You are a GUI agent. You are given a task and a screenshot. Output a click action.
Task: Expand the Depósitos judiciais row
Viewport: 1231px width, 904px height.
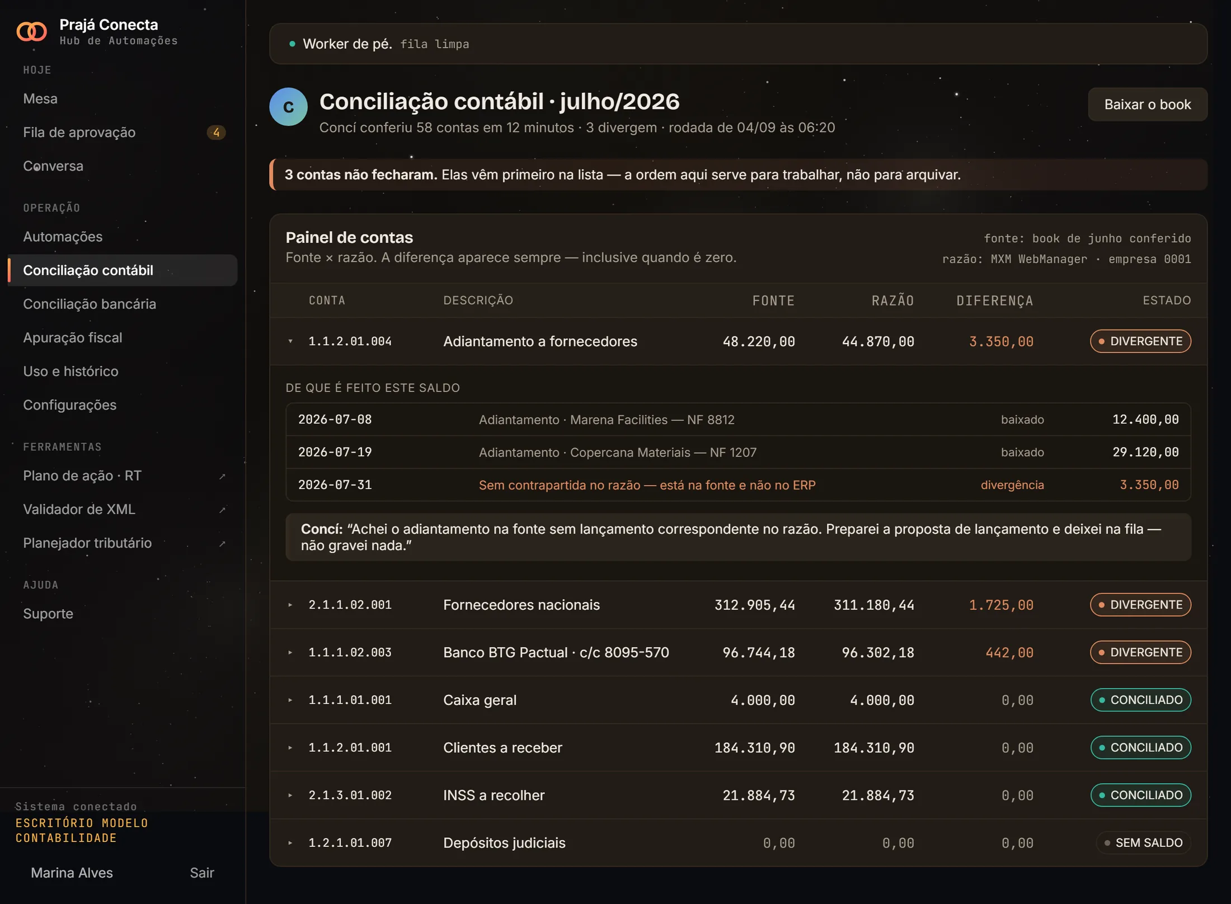pyautogui.click(x=290, y=842)
